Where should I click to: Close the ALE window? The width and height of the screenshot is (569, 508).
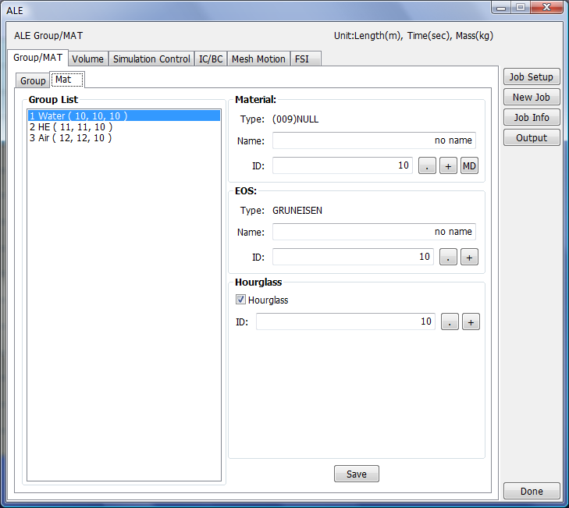pos(546,7)
